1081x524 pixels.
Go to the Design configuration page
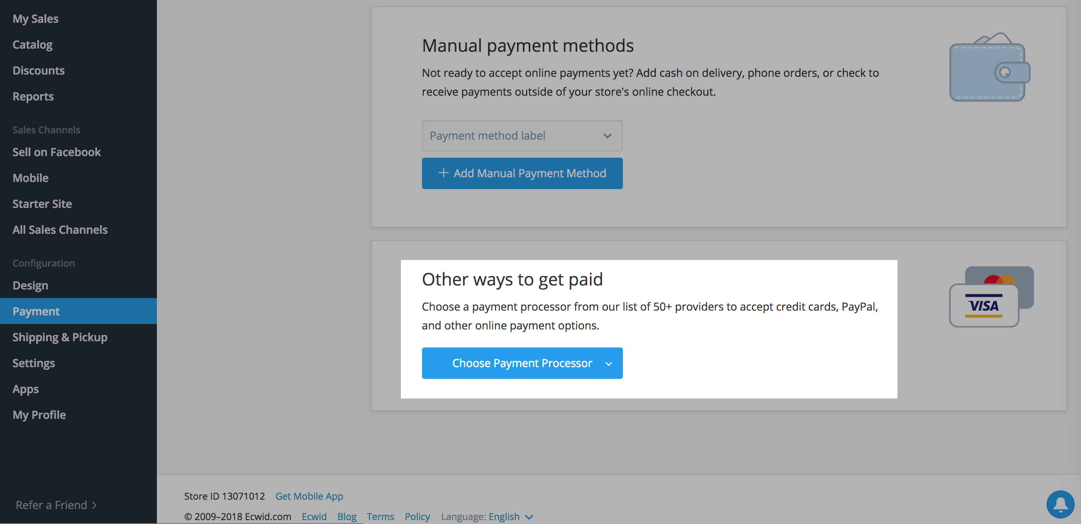pos(30,286)
